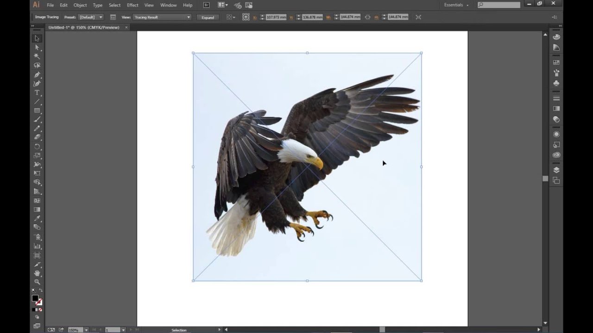Select the Pen tool
Viewport: 593px width, 333px height.
37,74
